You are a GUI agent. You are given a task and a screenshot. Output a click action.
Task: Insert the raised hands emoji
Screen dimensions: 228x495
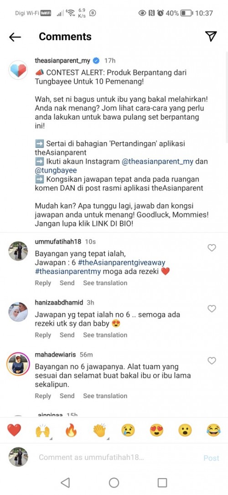42,430
